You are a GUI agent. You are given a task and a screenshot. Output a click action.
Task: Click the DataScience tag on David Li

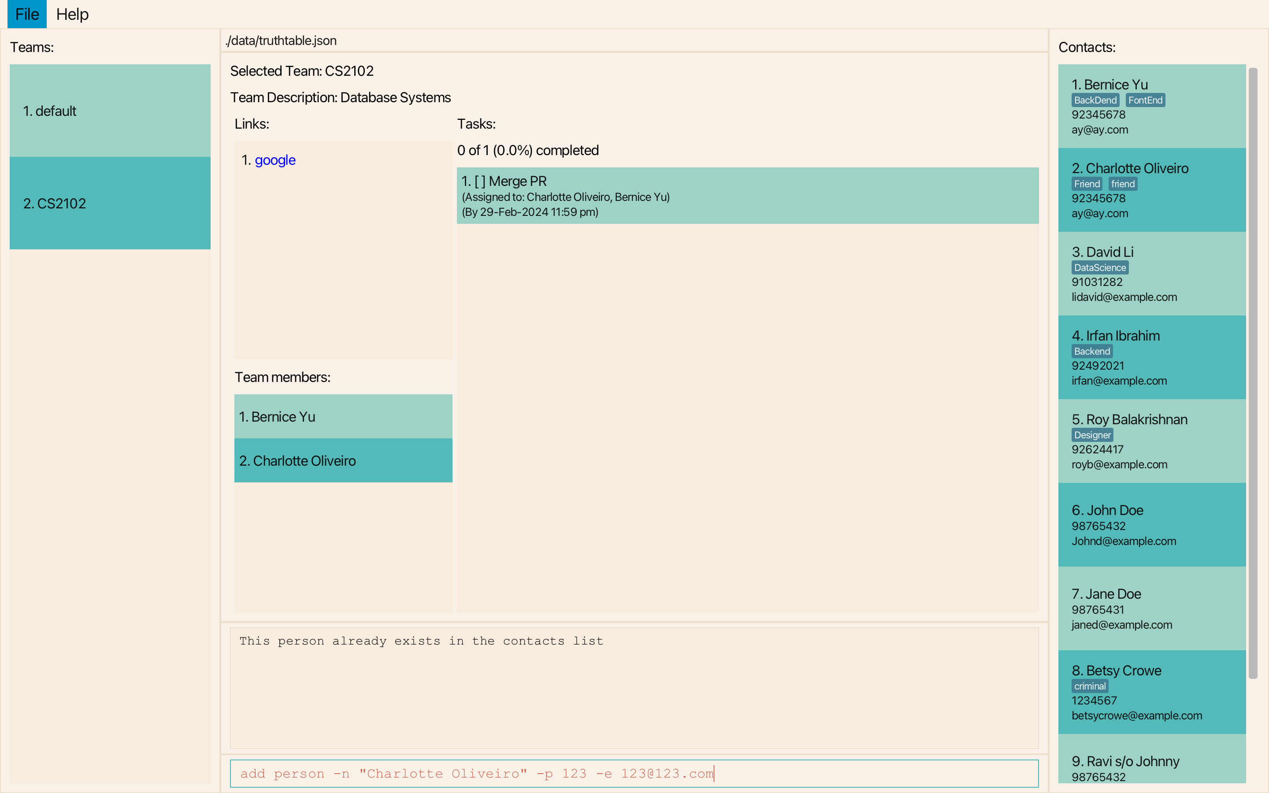(1100, 267)
